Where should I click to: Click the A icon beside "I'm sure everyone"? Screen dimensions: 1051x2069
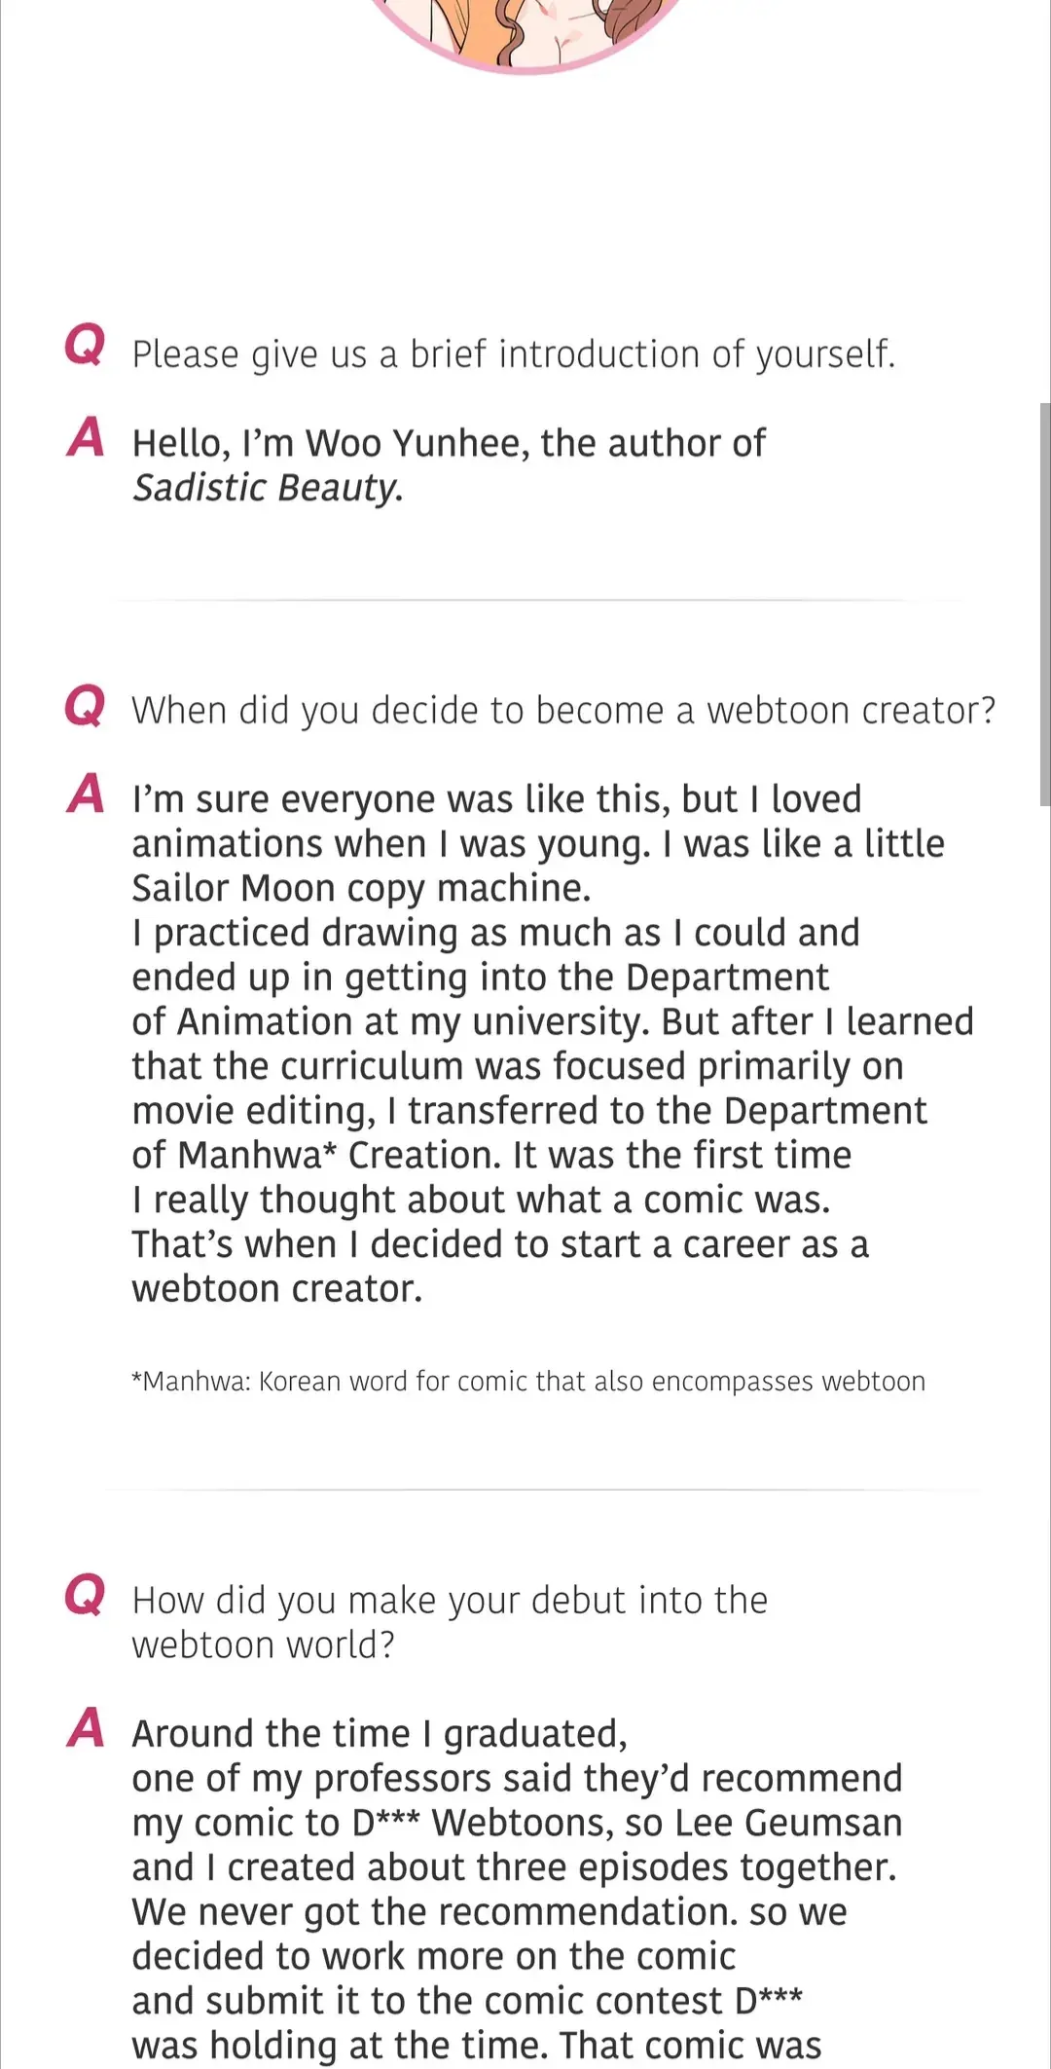[x=86, y=794]
